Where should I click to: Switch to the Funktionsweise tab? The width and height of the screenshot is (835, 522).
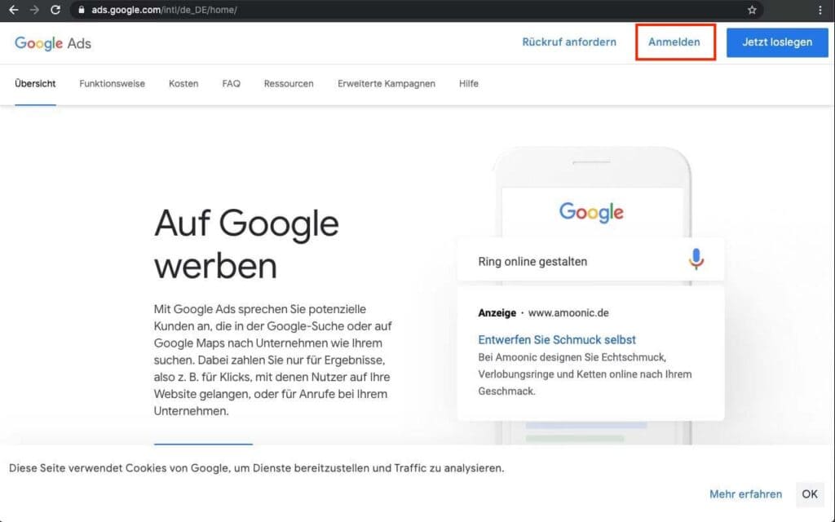[112, 83]
